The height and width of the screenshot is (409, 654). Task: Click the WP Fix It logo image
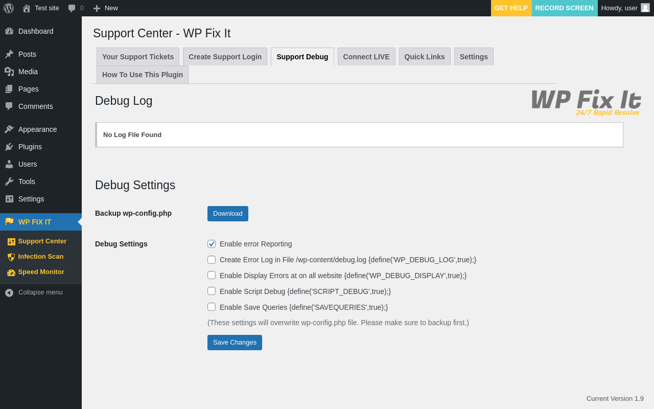coord(586,102)
